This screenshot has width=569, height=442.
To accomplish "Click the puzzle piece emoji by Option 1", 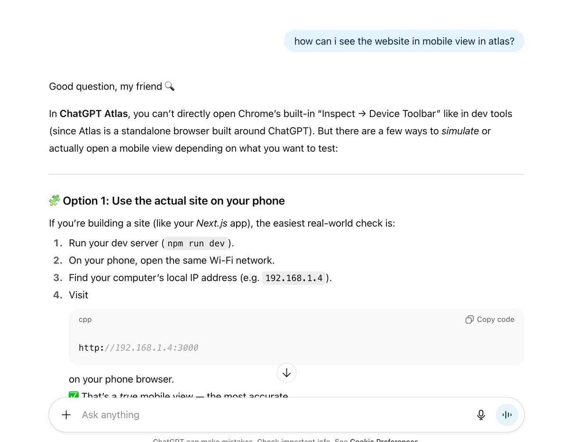I will coord(55,201).
